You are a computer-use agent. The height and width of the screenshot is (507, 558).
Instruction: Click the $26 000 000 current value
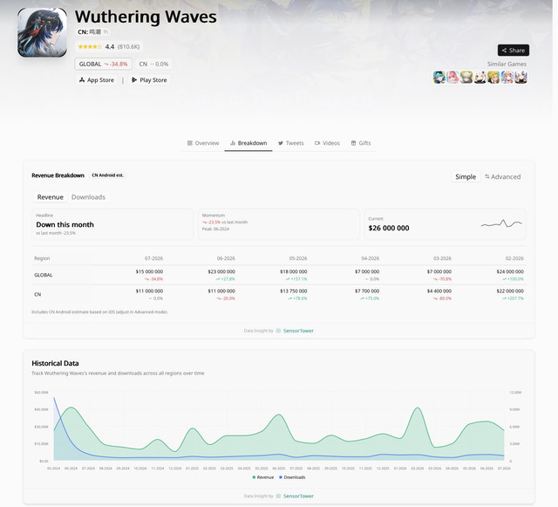coord(389,228)
